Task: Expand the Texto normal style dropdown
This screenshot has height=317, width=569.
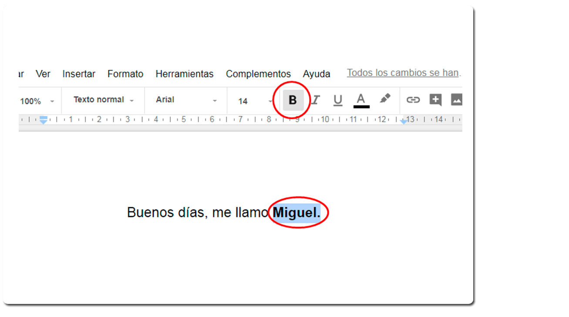Action: [104, 100]
